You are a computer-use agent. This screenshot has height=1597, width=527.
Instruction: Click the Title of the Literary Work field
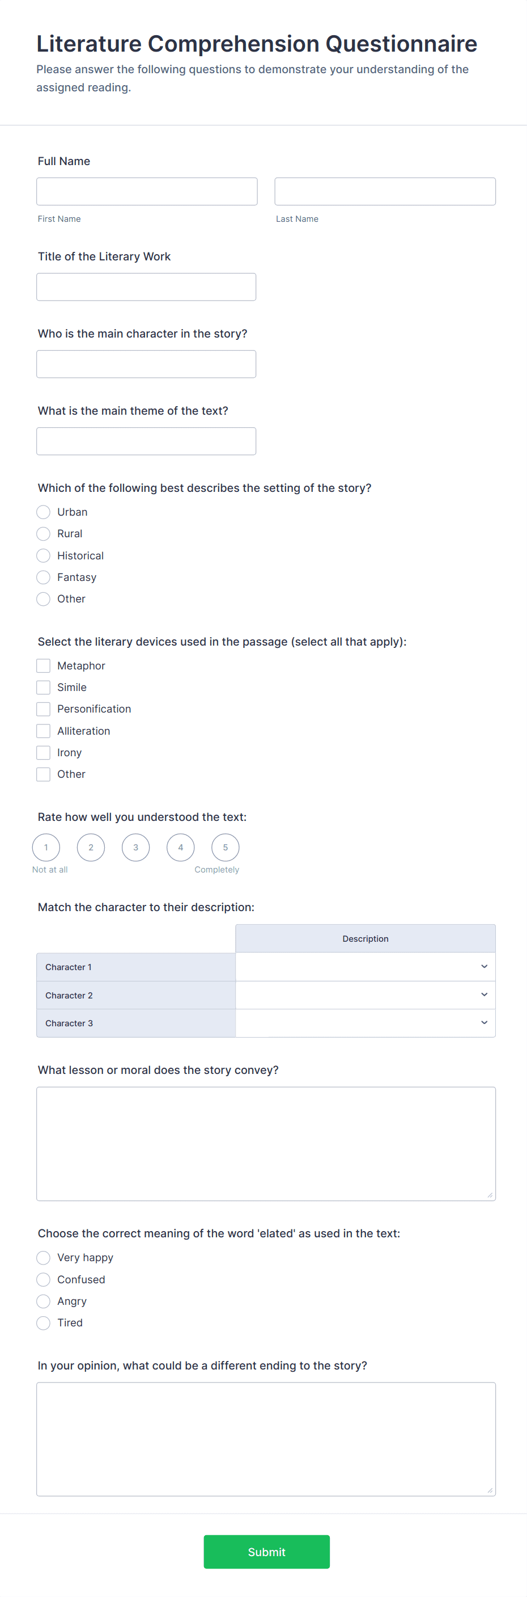(146, 287)
